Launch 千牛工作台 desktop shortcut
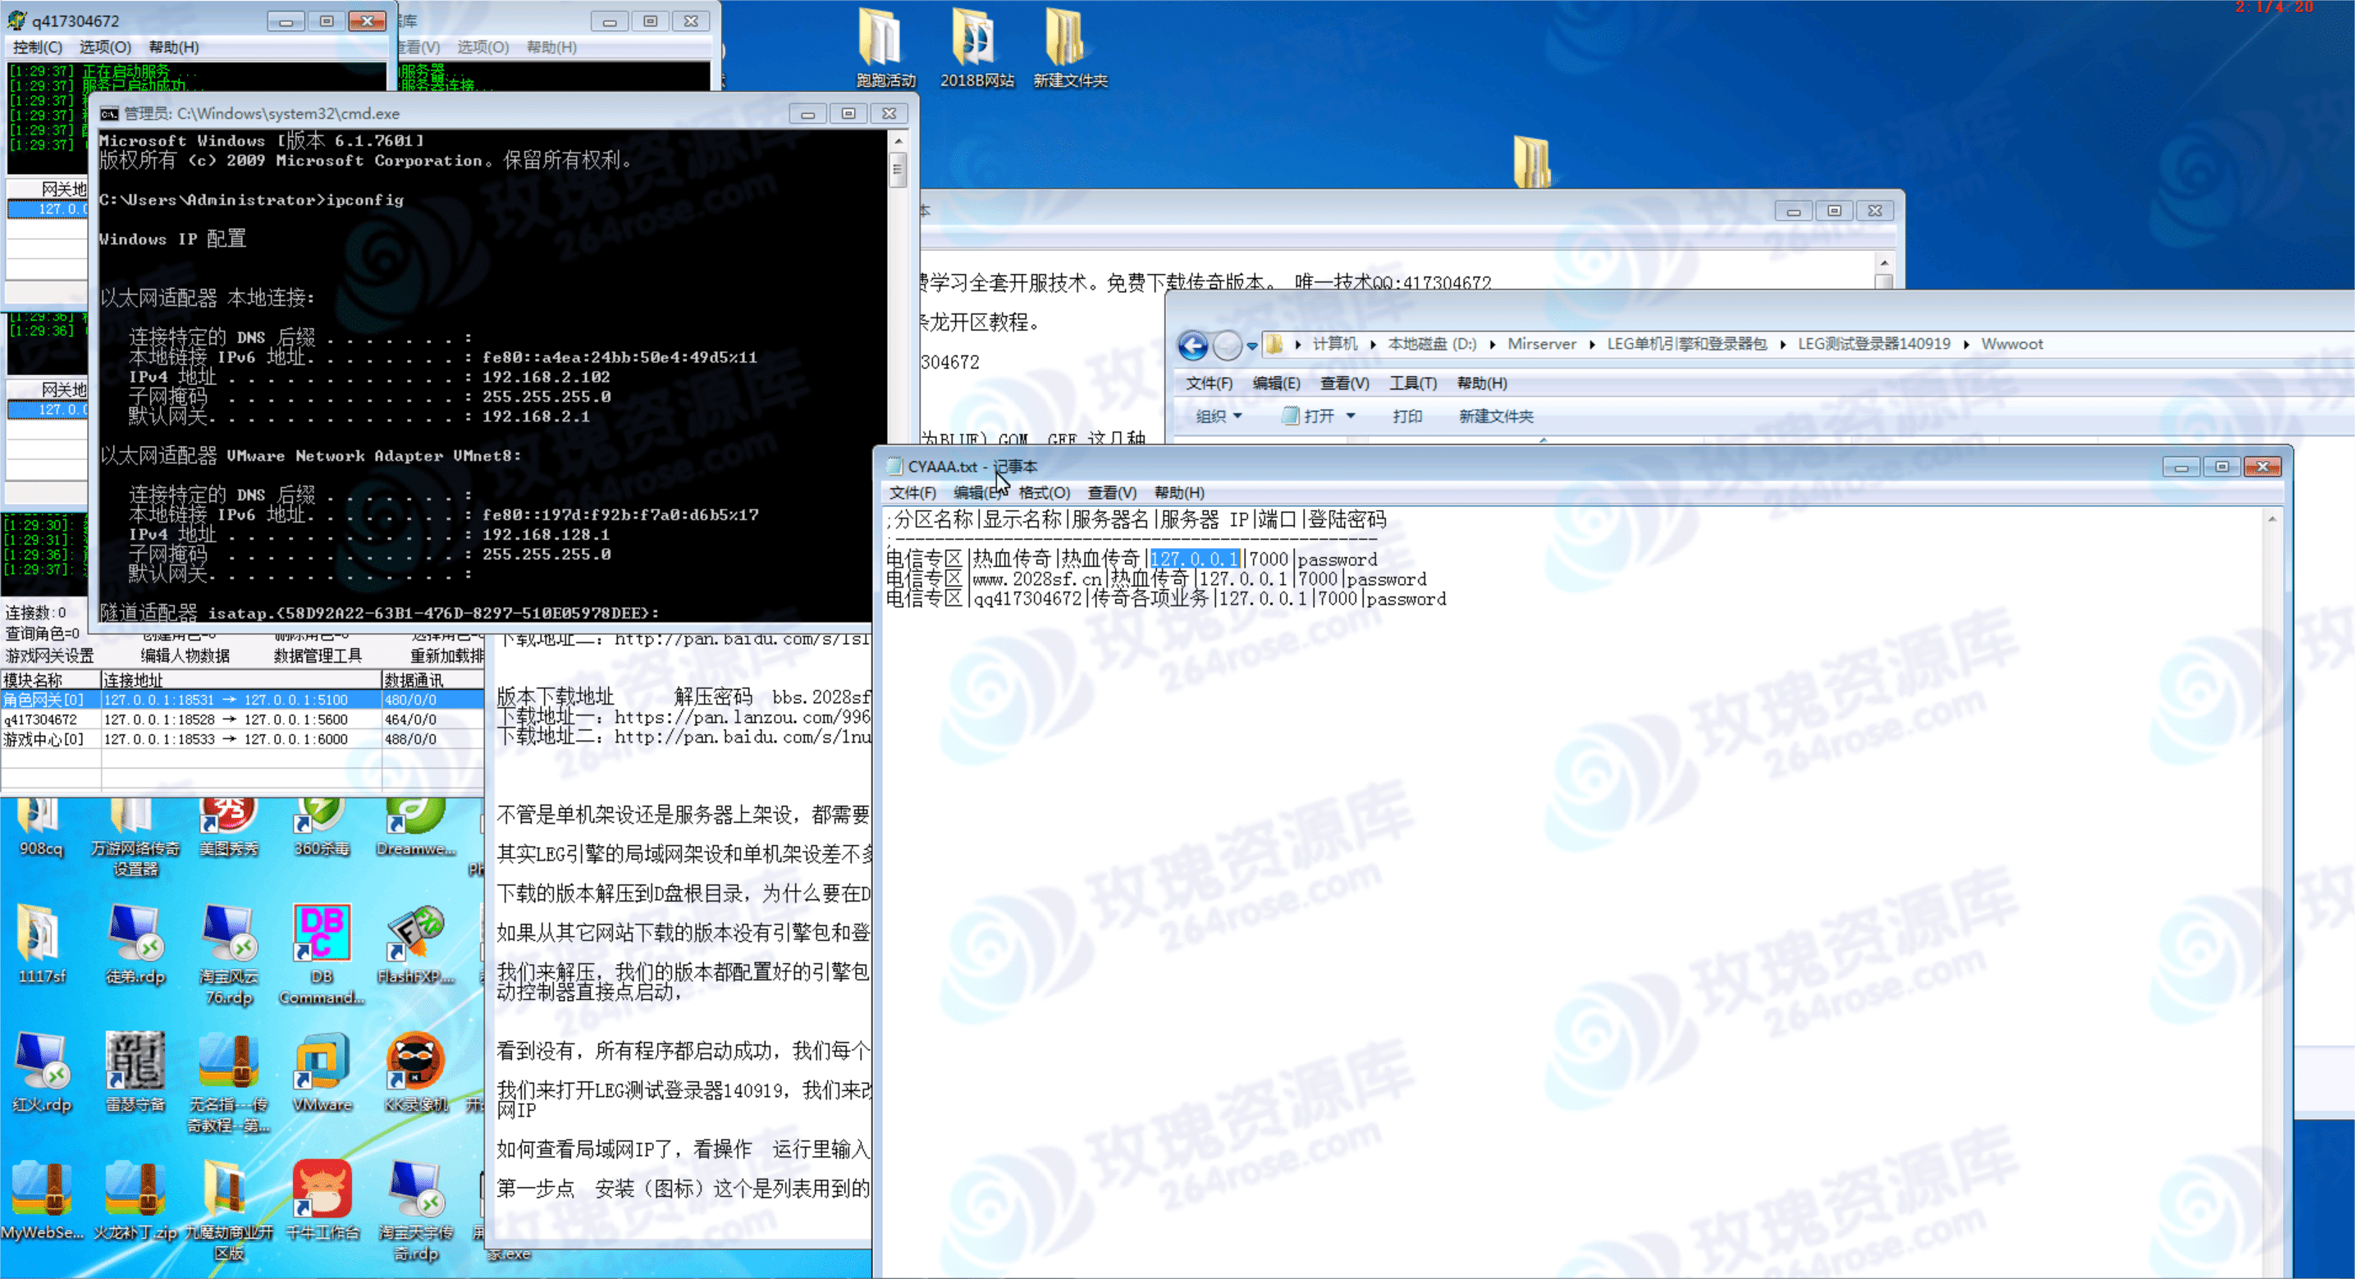The height and width of the screenshot is (1279, 2355). tap(322, 1199)
